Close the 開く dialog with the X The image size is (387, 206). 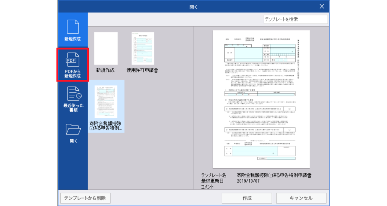[321, 6]
